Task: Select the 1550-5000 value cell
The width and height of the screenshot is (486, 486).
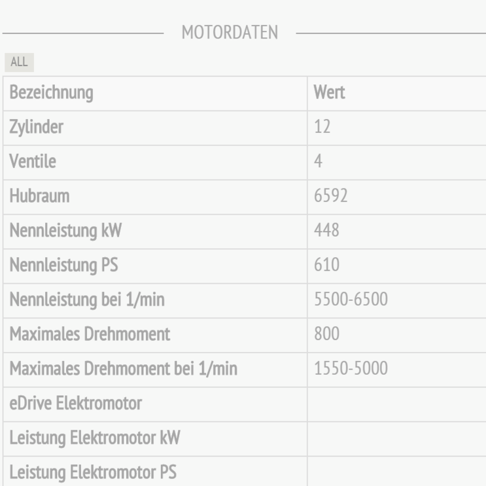Action: point(351,370)
